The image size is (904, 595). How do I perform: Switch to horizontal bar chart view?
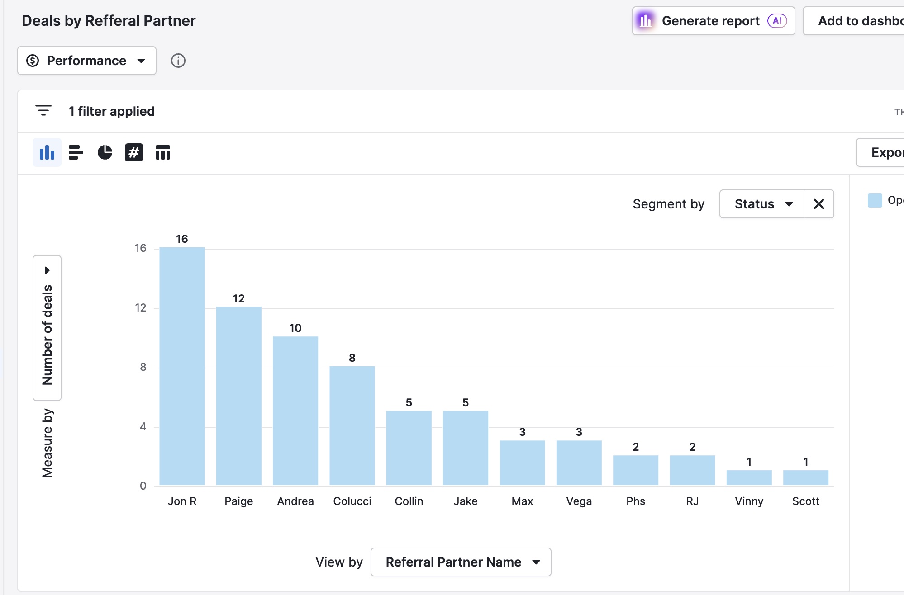(76, 153)
